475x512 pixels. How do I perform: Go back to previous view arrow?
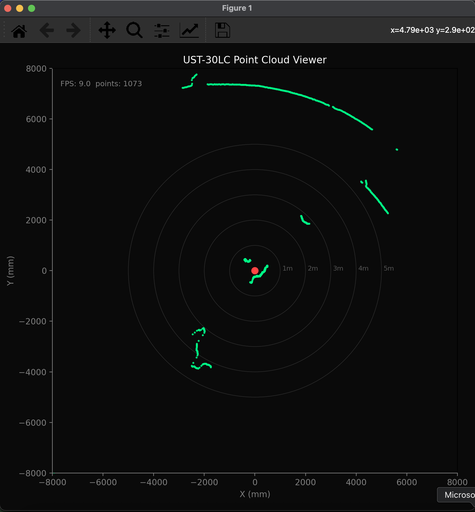[x=46, y=30]
